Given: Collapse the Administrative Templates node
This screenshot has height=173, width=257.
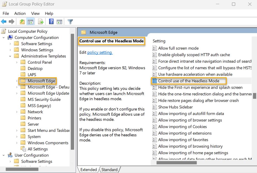Looking at the screenshot, I should tap(10, 56).
